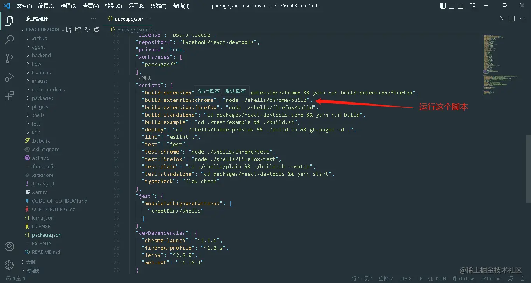Screen dimensions: 531x283
Task: Click Go Live in status bar
Action: point(463,279)
